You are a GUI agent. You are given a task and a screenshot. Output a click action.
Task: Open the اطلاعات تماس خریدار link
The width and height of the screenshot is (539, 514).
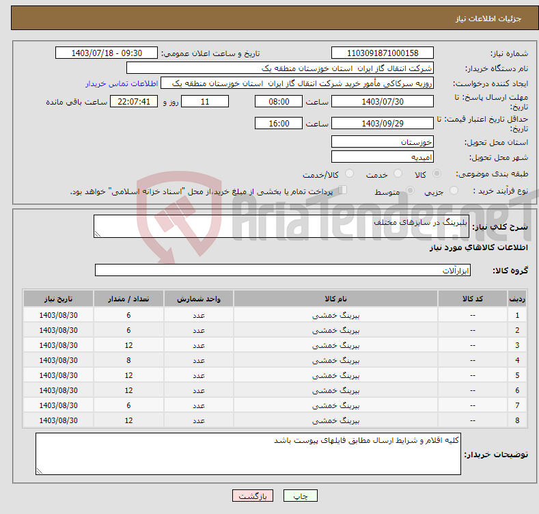(x=122, y=83)
